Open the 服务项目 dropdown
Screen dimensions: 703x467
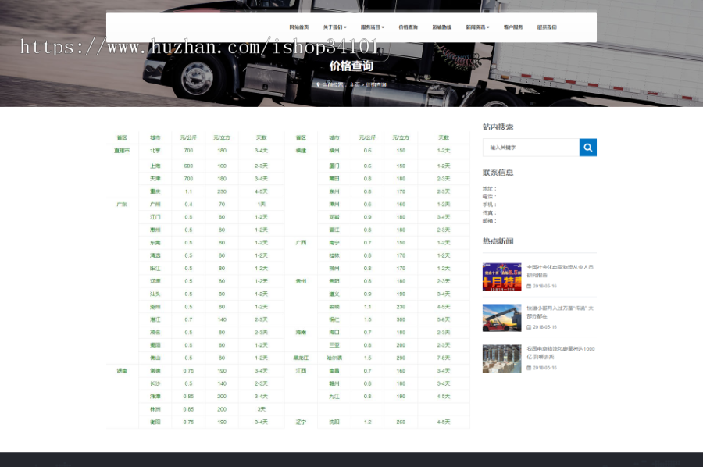tap(371, 26)
